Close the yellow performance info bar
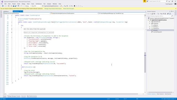This screenshot has width=177, height=100. point(176,9)
